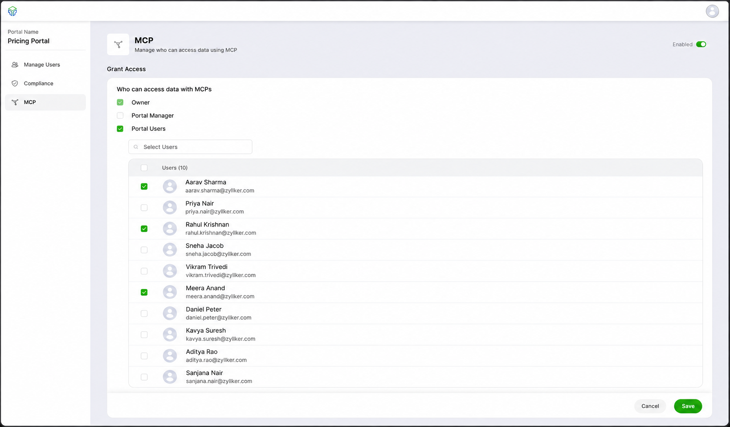Toggle the MCP Enabled switch off
730x427 pixels.
[701, 44]
